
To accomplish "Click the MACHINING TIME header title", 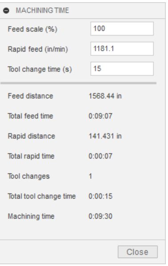I will click(x=42, y=11).
